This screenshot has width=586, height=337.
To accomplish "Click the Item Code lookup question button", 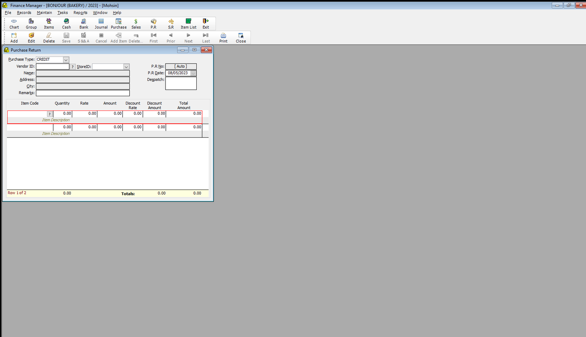I will pos(50,114).
